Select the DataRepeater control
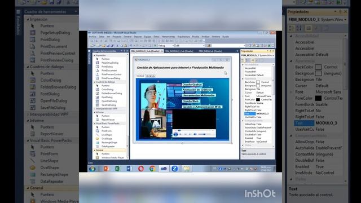This screenshot has width=361, height=203. coord(108,147)
